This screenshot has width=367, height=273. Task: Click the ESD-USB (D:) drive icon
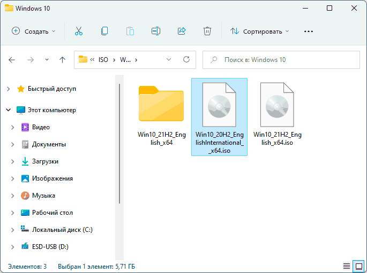pyautogui.click(x=25, y=246)
